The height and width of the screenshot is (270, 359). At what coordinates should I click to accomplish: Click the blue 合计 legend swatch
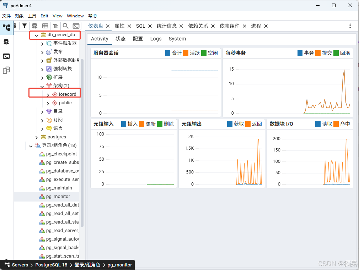(168, 53)
